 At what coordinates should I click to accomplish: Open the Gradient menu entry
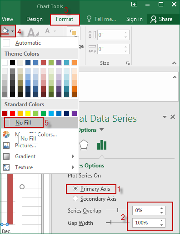coord(40,156)
